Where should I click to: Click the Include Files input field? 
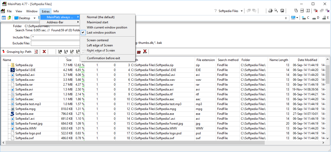pyautogui.click(x=55, y=37)
